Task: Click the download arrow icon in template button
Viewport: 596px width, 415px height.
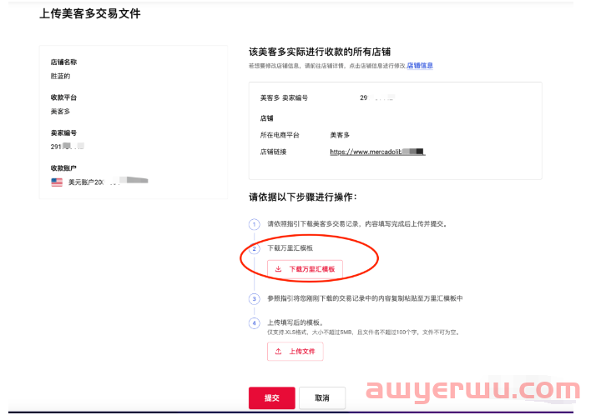Action: pyautogui.click(x=278, y=269)
